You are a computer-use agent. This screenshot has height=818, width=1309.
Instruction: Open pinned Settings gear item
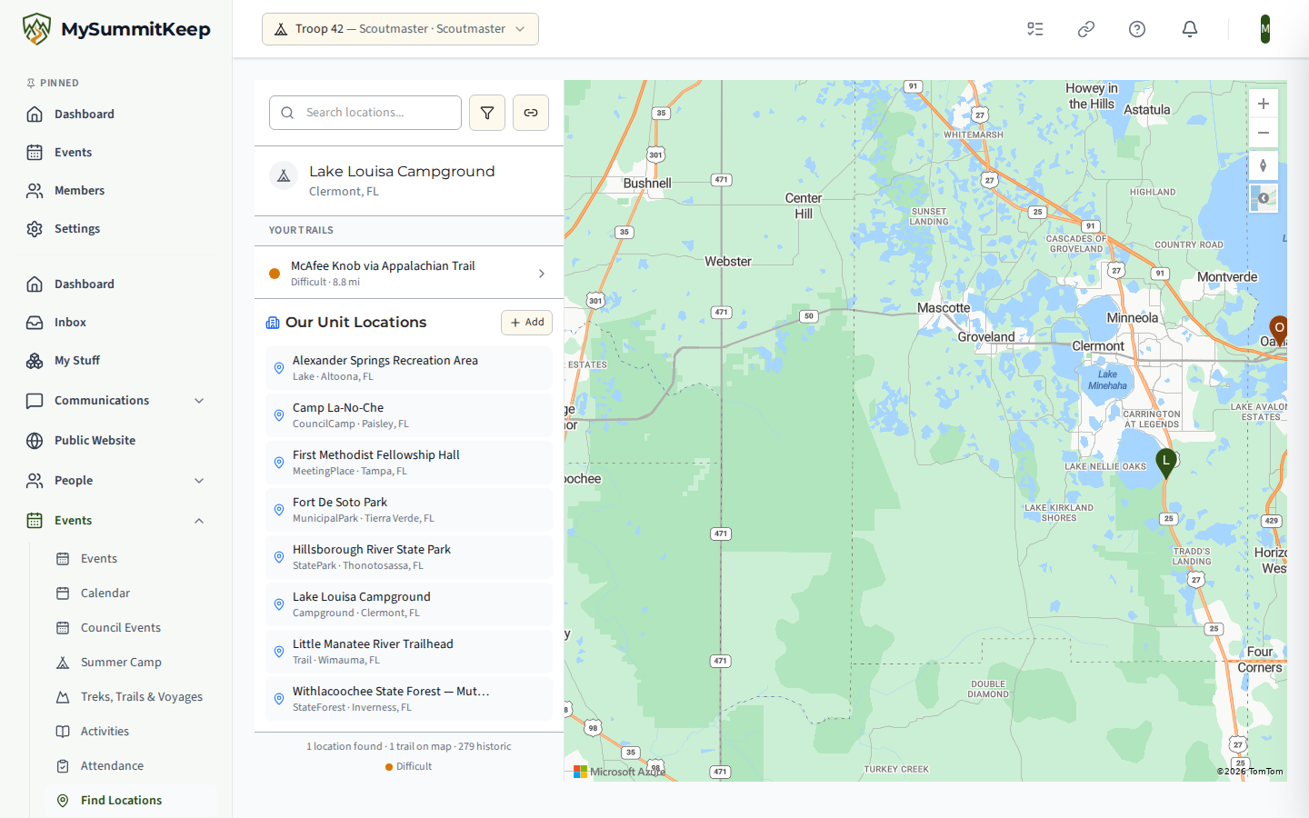point(116,229)
